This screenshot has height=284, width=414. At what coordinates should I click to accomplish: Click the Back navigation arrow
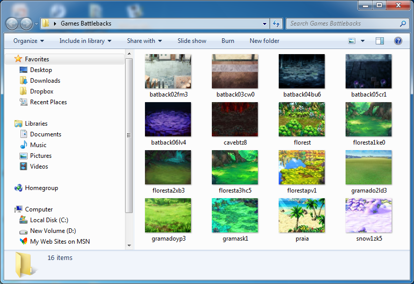[x=12, y=24]
